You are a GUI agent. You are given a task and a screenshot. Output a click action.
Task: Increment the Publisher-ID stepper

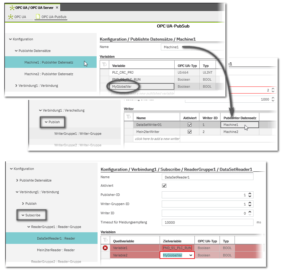tap(250, 193)
